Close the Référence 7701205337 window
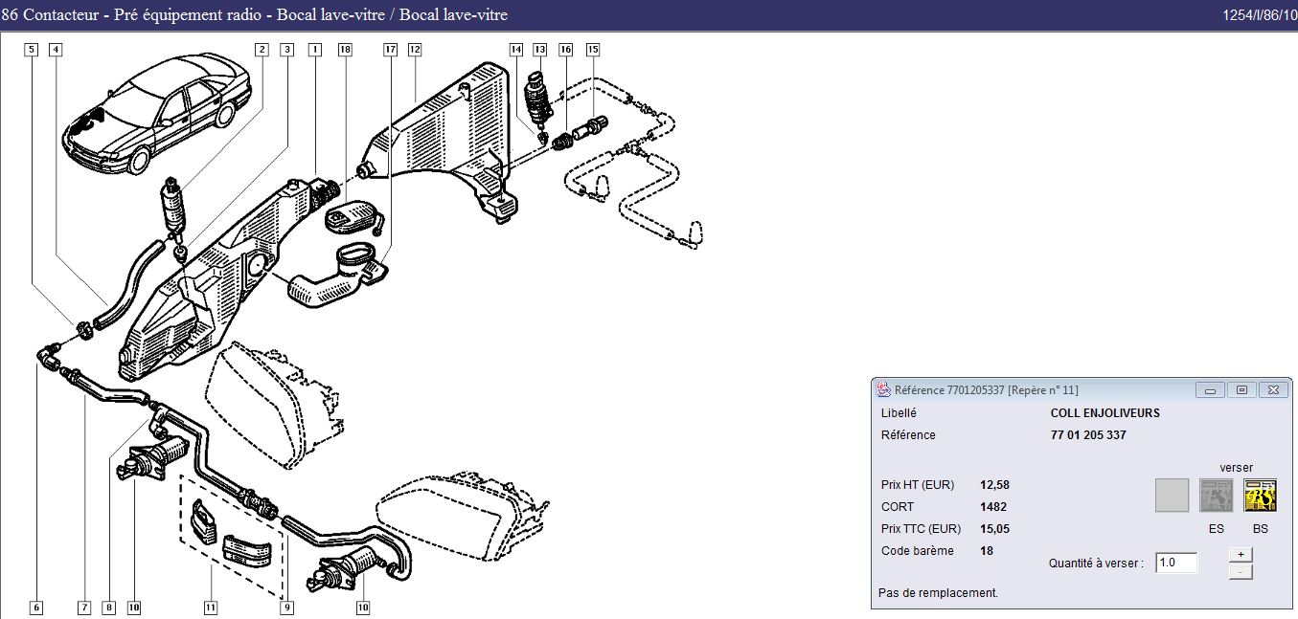Image resolution: width=1298 pixels, height=619 pixels. pyautogui.click(x=1272, y=390)
